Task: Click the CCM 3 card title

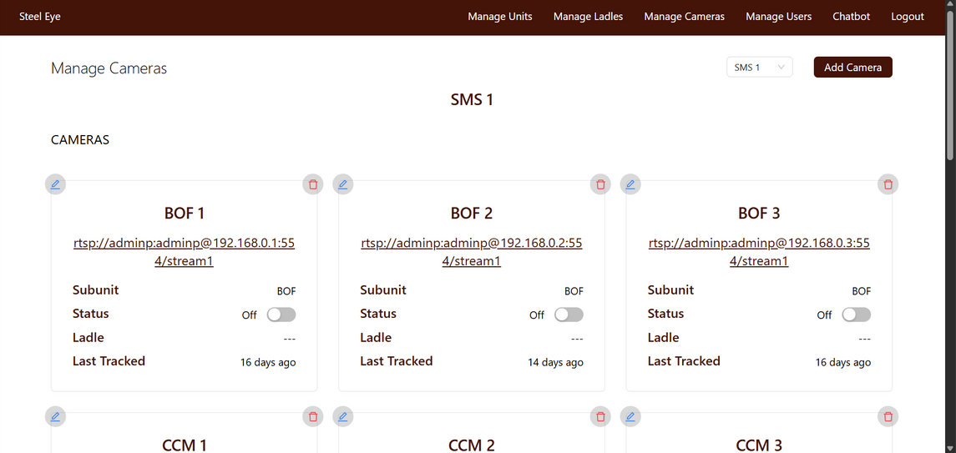Action: pos(759,445)
